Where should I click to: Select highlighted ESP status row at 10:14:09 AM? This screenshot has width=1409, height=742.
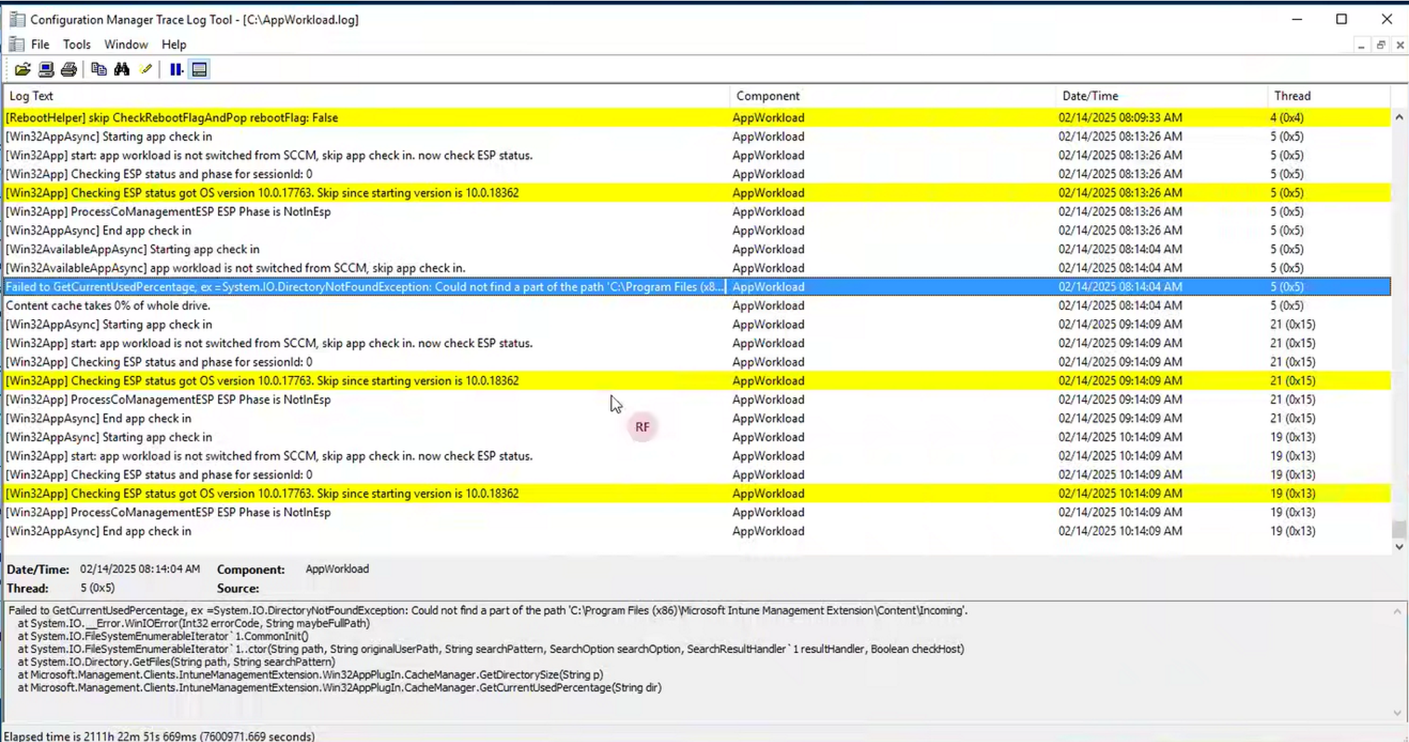[697, 493]
